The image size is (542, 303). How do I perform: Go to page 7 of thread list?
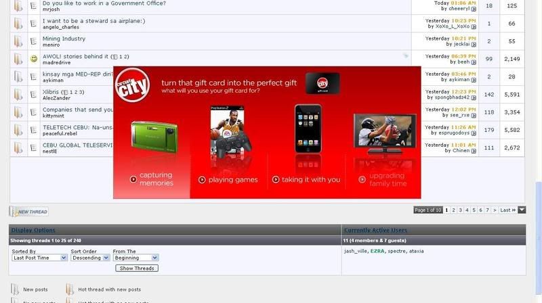487,210
